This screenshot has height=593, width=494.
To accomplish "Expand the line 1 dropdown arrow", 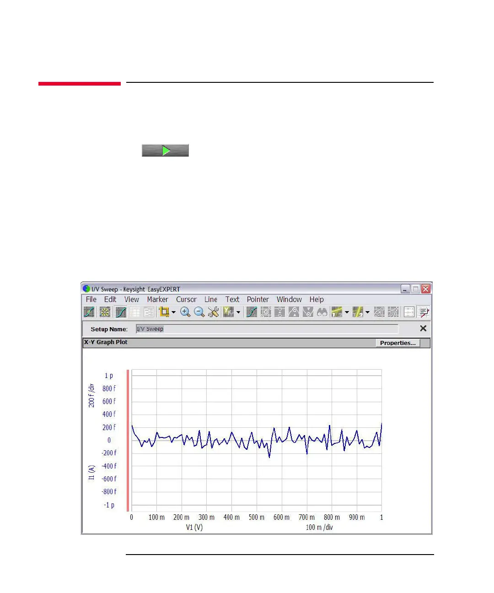I will click(347, 313).
